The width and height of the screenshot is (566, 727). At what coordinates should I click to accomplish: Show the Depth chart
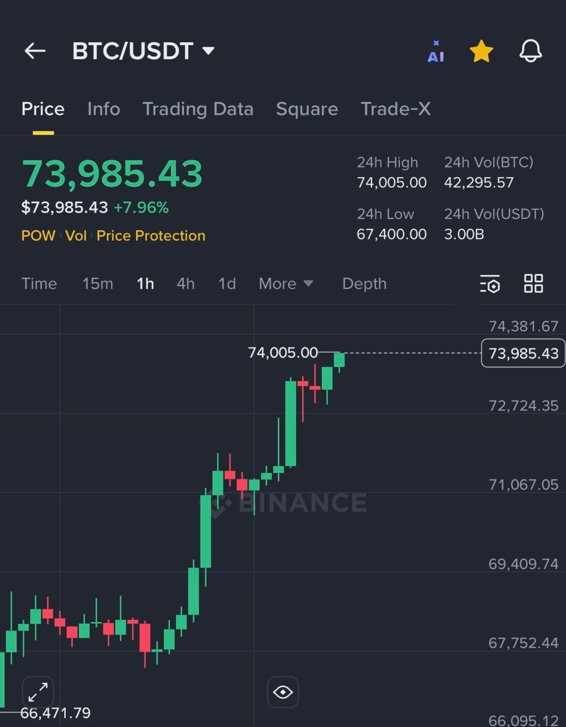(364, 284)
